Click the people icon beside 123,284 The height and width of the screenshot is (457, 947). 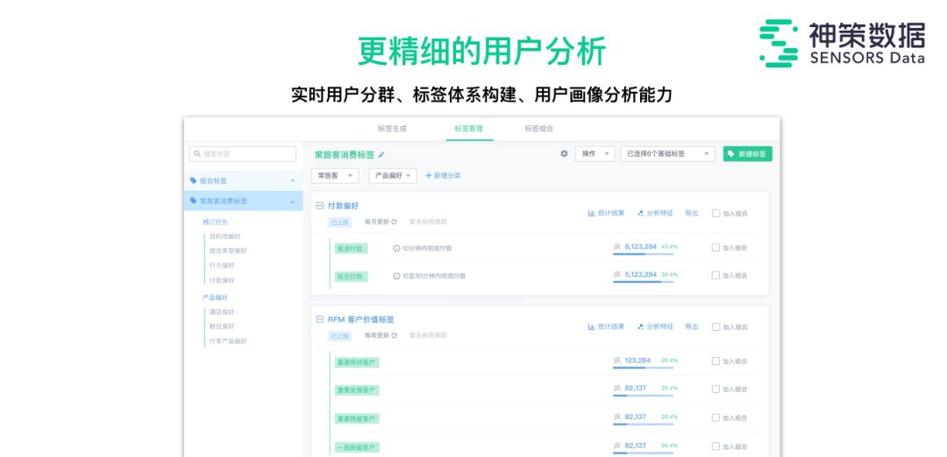pyautogui.click(x=616, y=361)
